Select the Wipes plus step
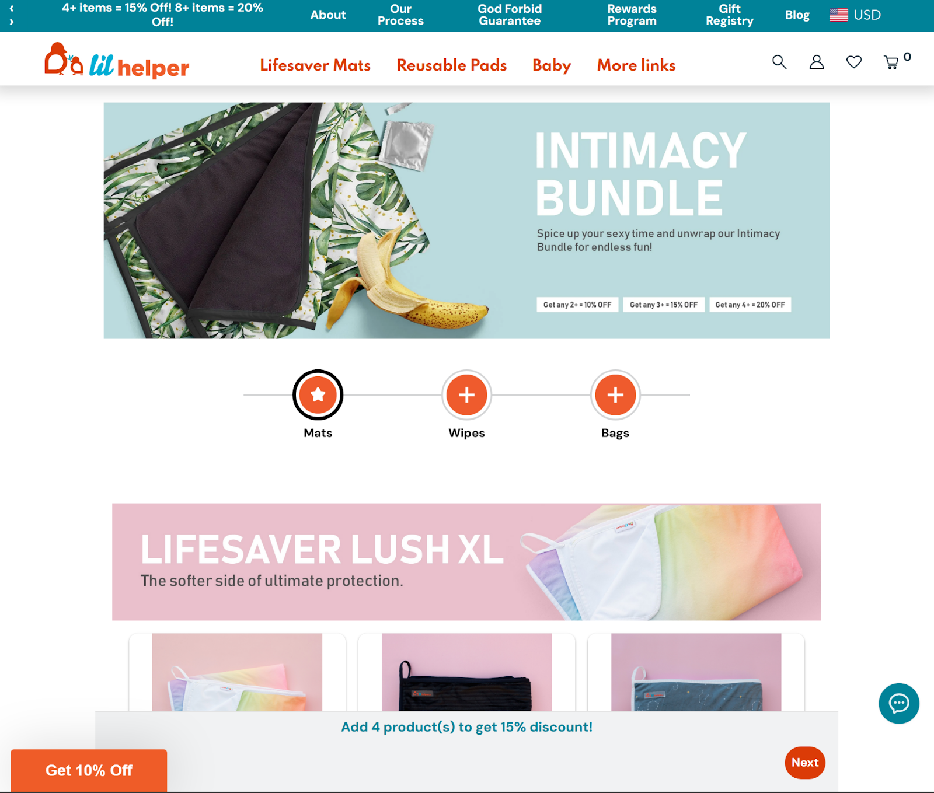934x793 pixels. tap(466, 395)
